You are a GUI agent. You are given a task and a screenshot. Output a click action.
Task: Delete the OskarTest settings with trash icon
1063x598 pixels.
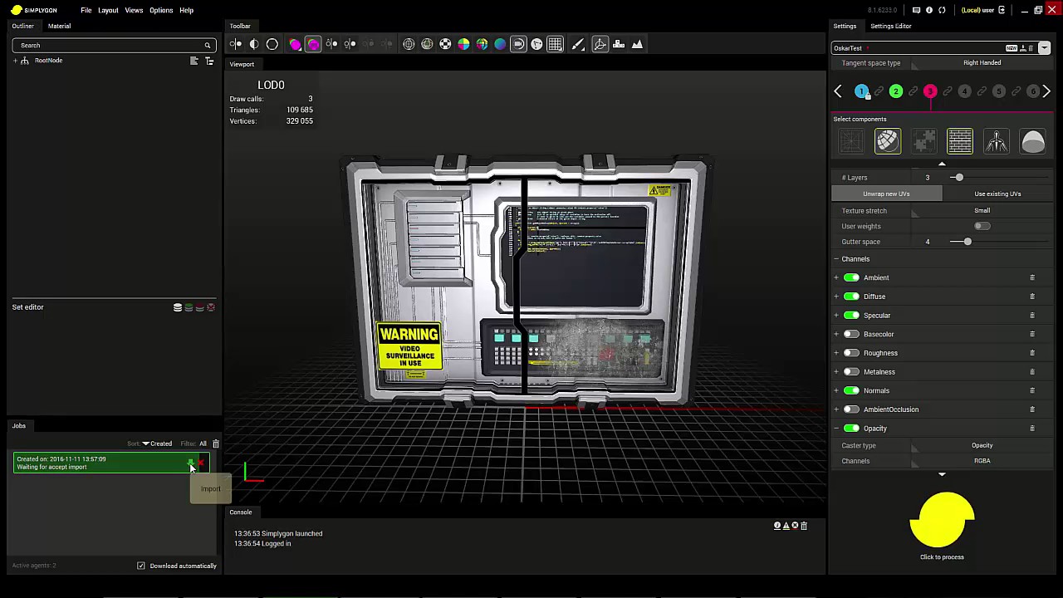pyautogui.click(x=1031, y=48)
